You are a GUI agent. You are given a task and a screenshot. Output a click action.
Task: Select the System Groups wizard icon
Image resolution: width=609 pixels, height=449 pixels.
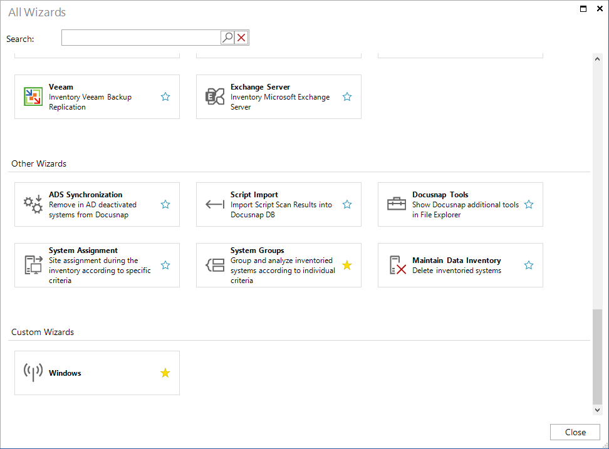click(x=214, y=265)
